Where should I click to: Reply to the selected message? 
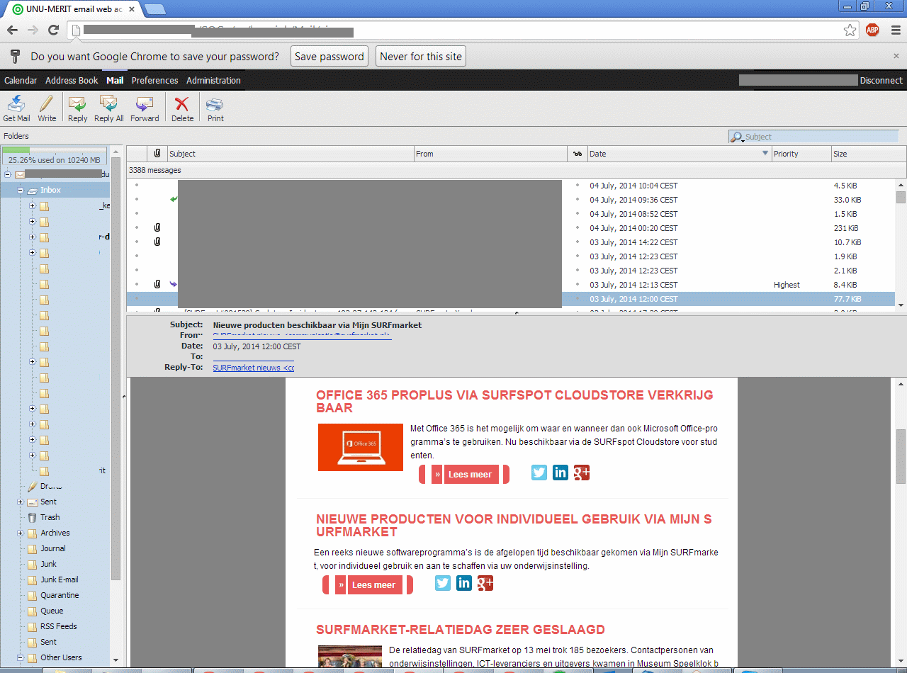(x=77, y=108)
